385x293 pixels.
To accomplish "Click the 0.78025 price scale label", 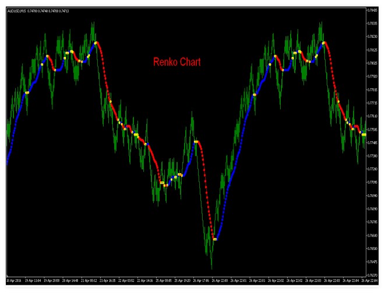I will pyautogui.click(x=373, y=63).
